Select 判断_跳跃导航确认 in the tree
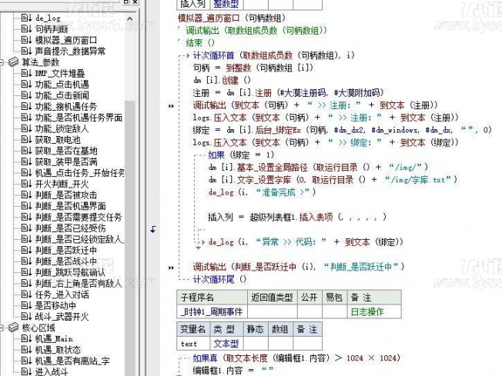The width and height of the screenshot is (502, 376). click(70, 272)
